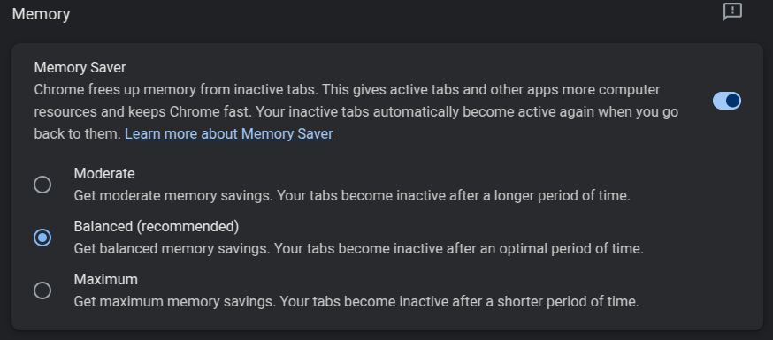Viewport: 773px width, 340px height.
Task: Disable the Memory Saver switch
Action: (x=727, y=101)
